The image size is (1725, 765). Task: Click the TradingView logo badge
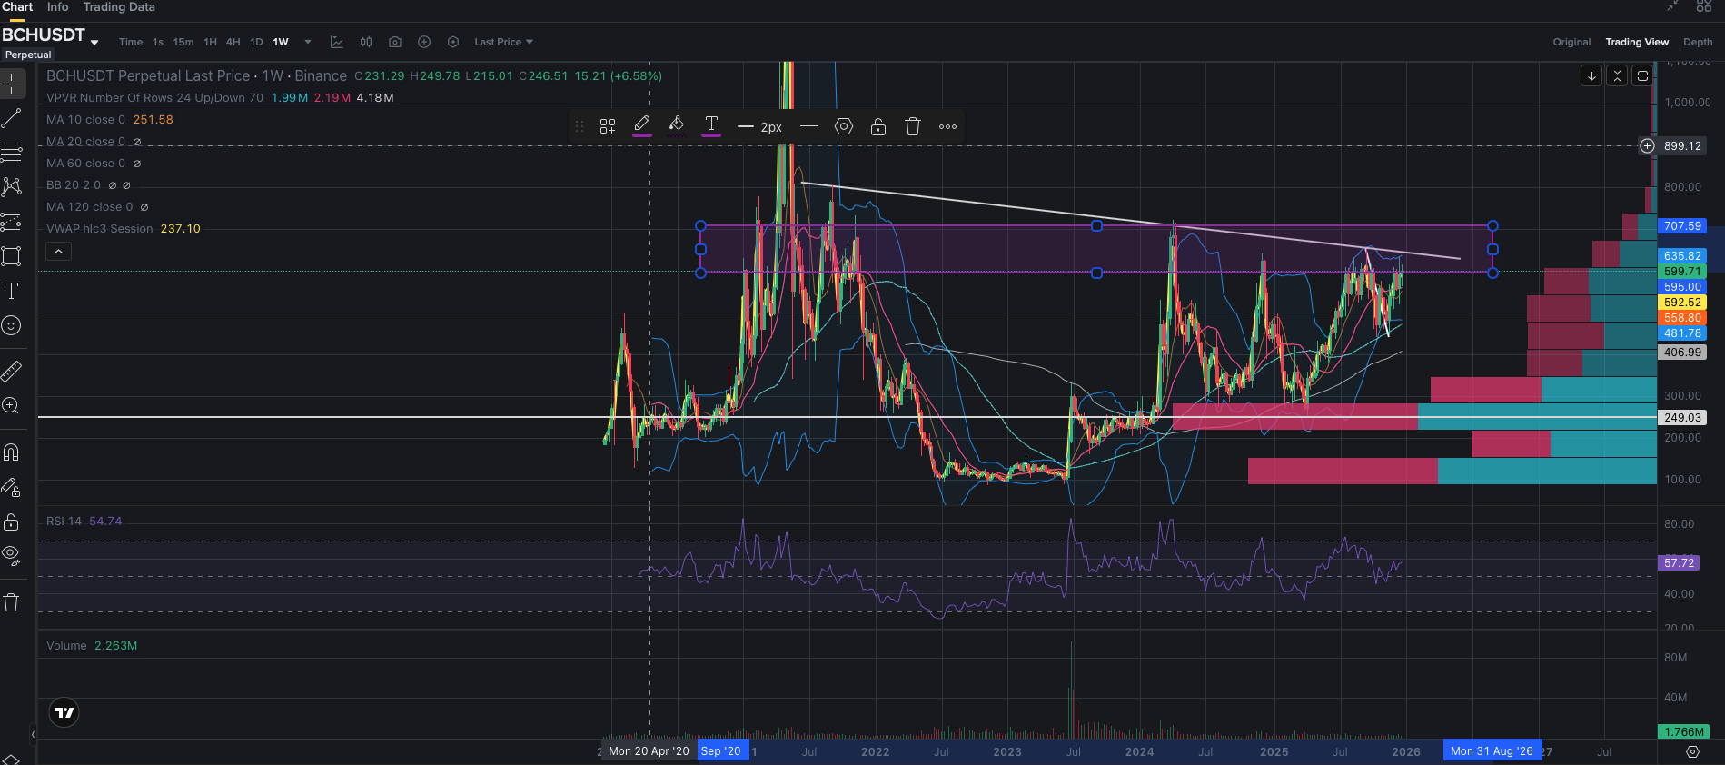click(64, 712)
